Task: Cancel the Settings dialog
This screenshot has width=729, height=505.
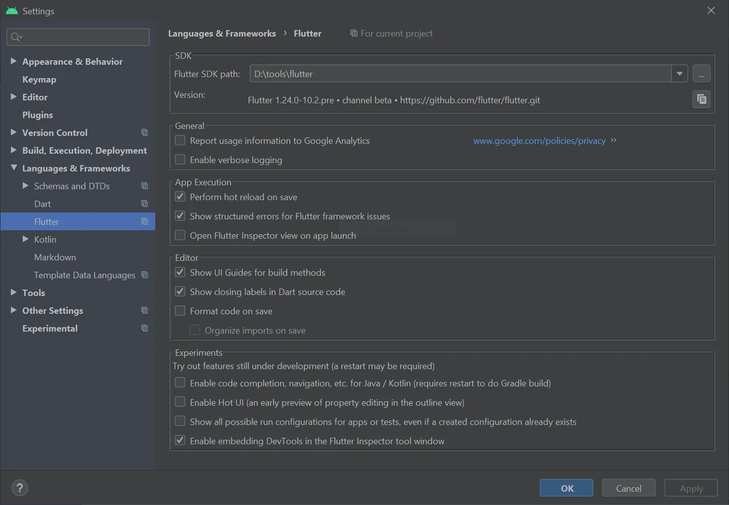Action: tap(629, 488)
